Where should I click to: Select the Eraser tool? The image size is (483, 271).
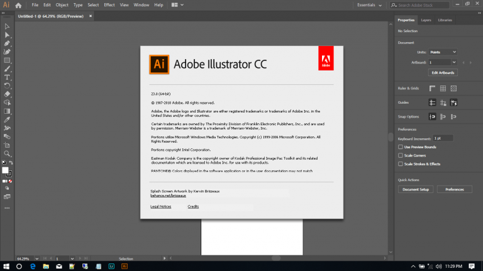[x=7, y=94]
